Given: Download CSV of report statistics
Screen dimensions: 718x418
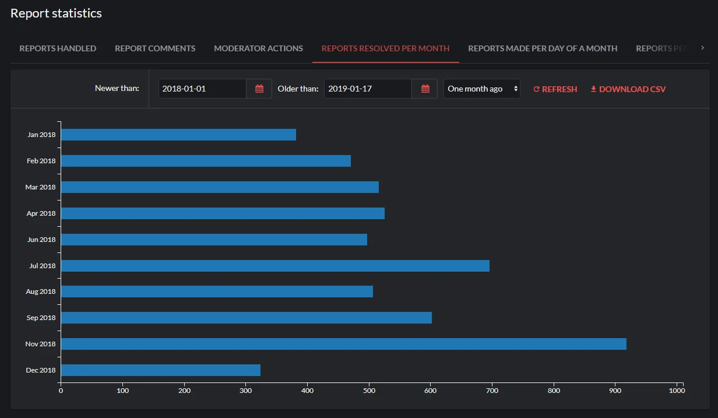Looking at the screenshot, I should pyautogui.click(x=628, y=89).
